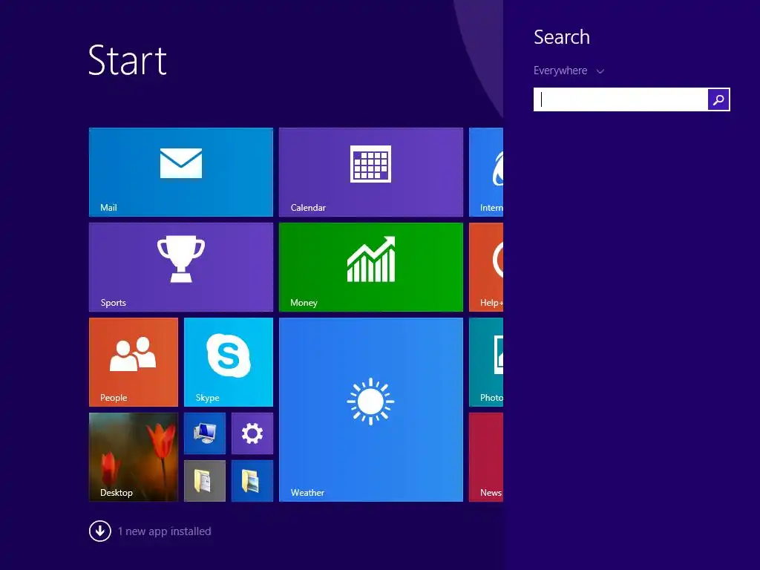This screenshot has height=570, width=760.
Task: Expand the Everywhere search scope dropdown
Action: [x=569, y=71]
